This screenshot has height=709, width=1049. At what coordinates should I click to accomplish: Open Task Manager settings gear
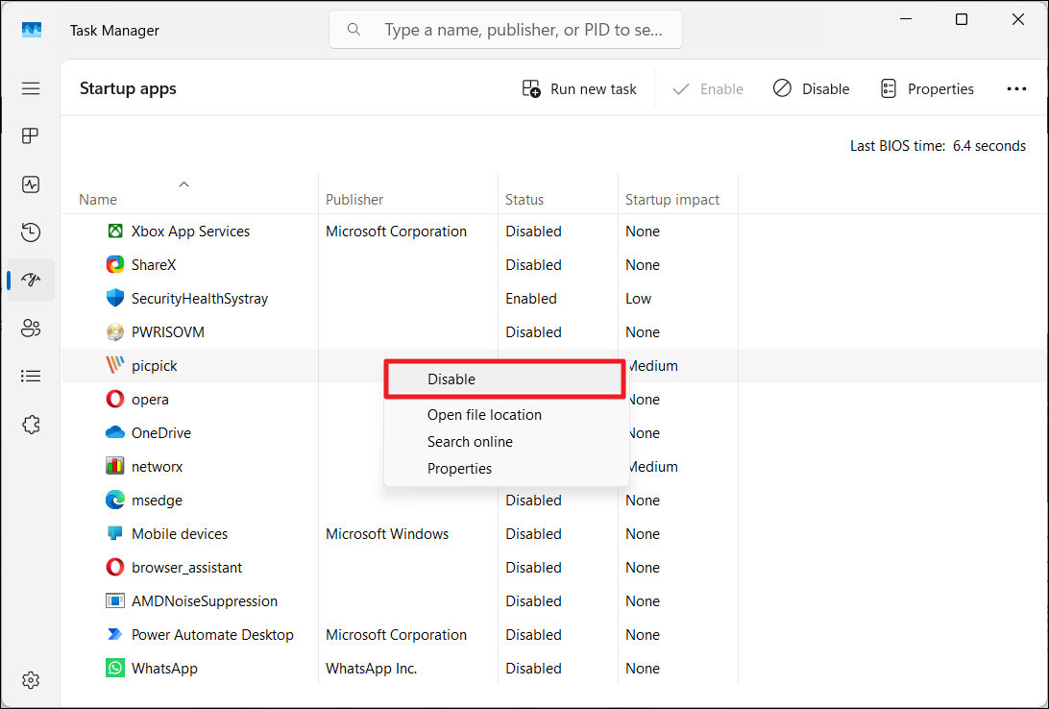[31, 680]
